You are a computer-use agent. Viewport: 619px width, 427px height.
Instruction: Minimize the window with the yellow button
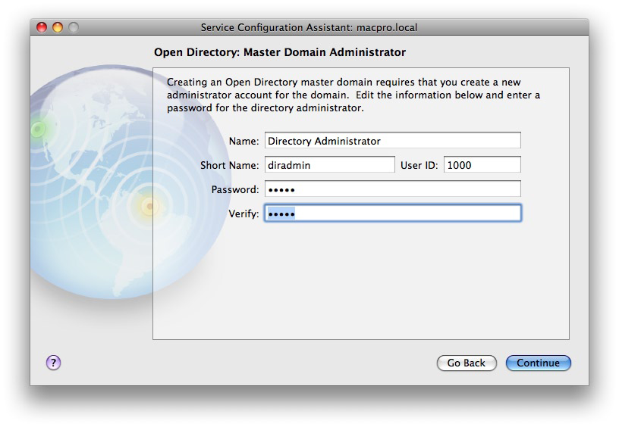tap(58, 27)
